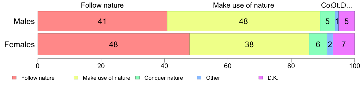Viewport: 363px width, 112px height.
Task: Click the green Conquer nature legend swatch
Action: (x=137, y=78)
